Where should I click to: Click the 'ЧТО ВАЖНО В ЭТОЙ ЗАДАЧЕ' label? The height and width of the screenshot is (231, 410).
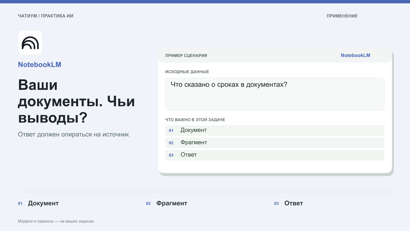195,120
